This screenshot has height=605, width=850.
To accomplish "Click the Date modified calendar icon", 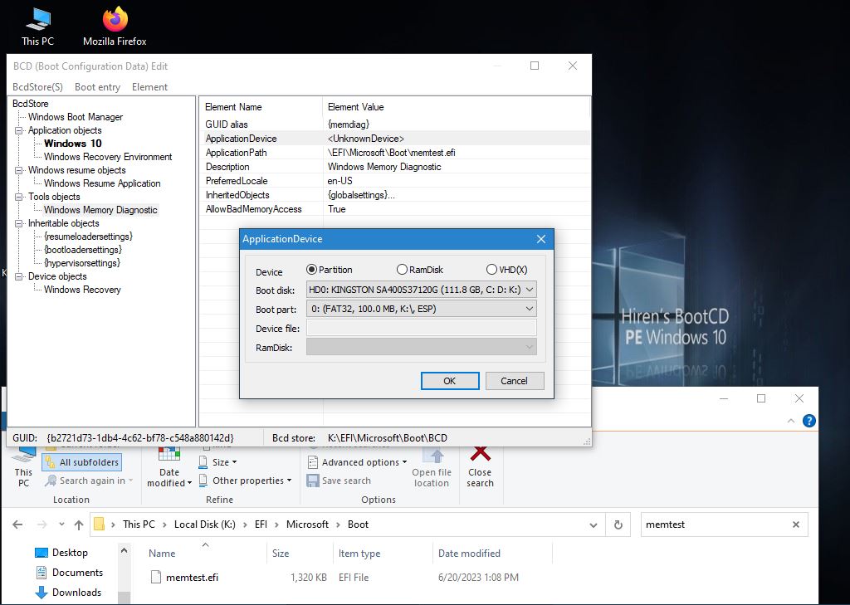I will click(x=169, y=455).
